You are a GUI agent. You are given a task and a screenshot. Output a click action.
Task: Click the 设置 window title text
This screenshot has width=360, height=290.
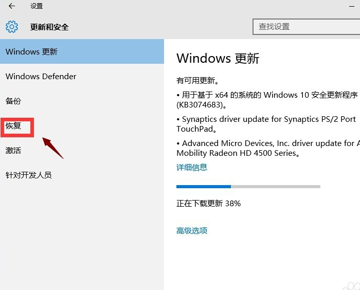tap(37, 6)
